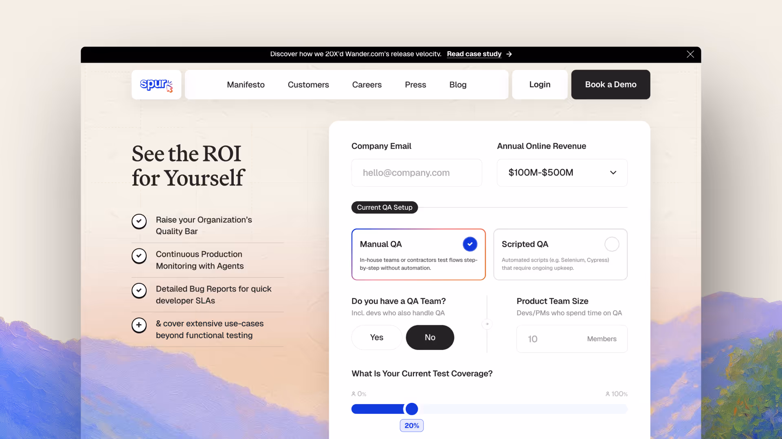
Task: Click the Book a Demo button
Action: point(610,85)
